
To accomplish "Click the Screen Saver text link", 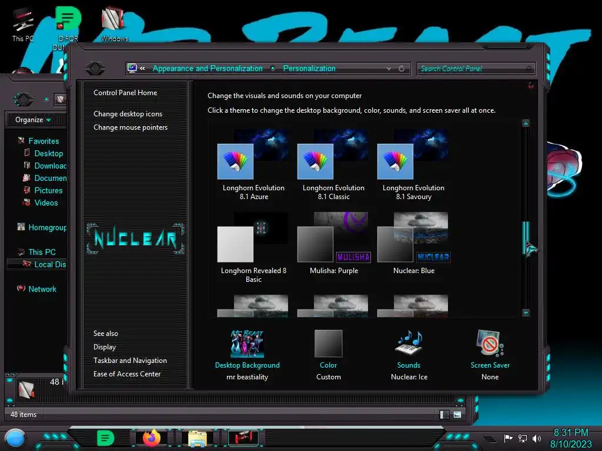I will pos(490,365).
